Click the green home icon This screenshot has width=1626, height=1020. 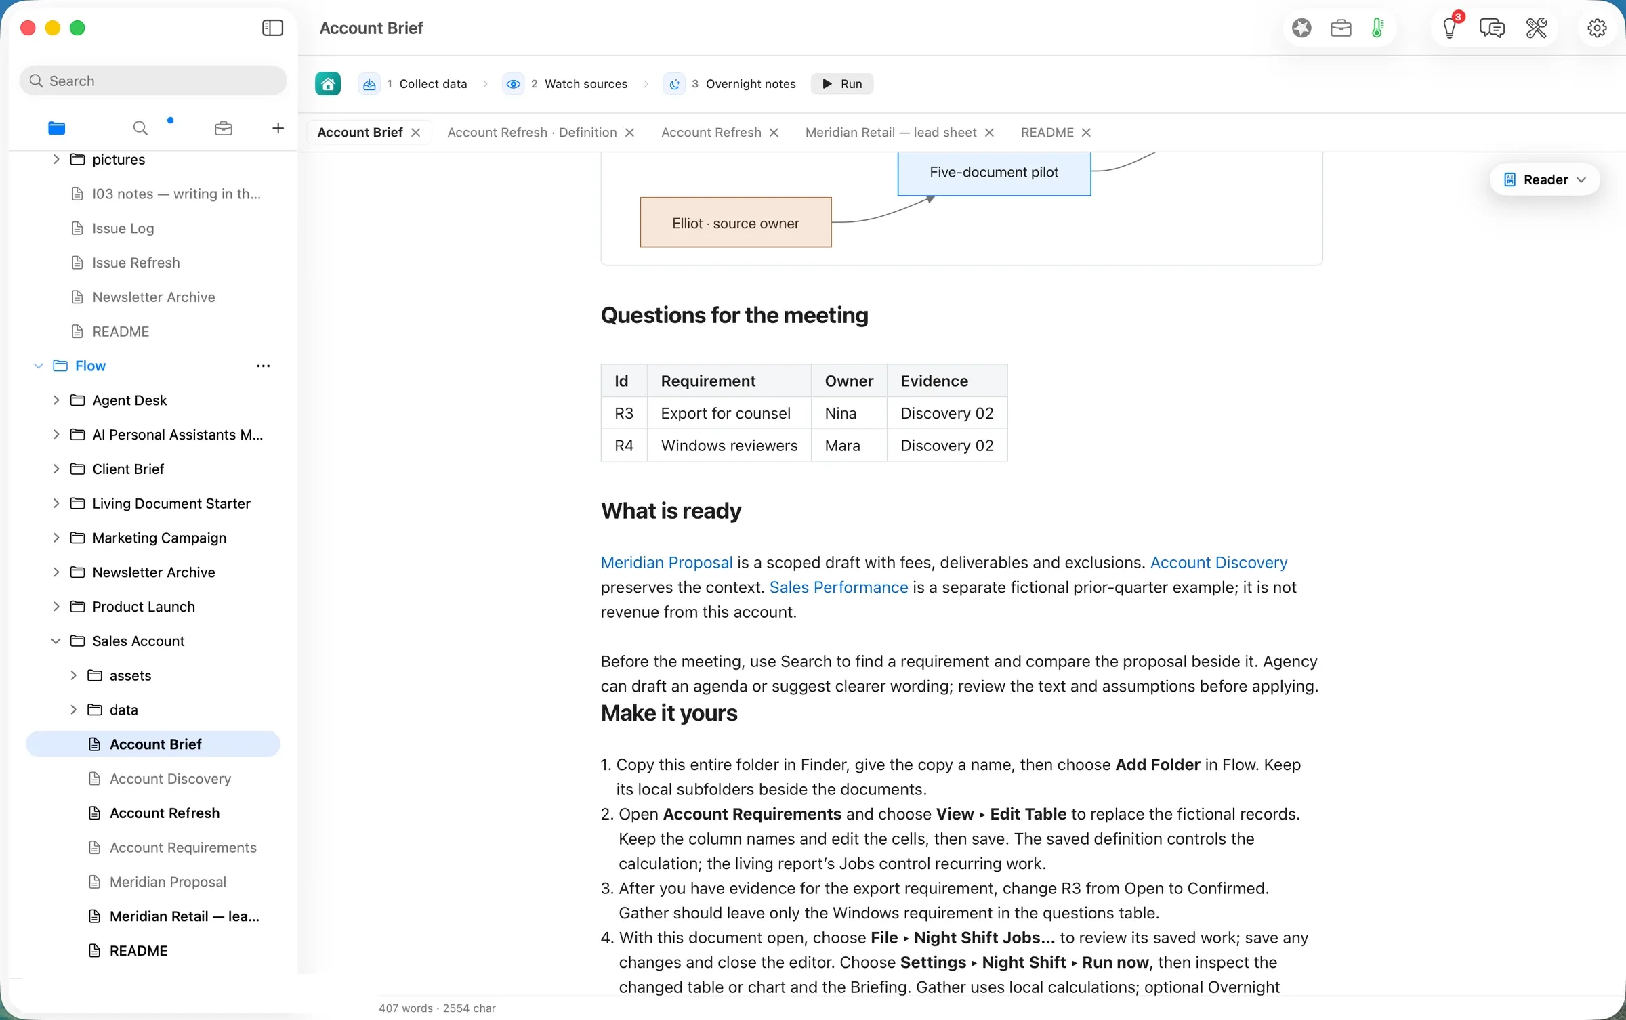(328, 84)
